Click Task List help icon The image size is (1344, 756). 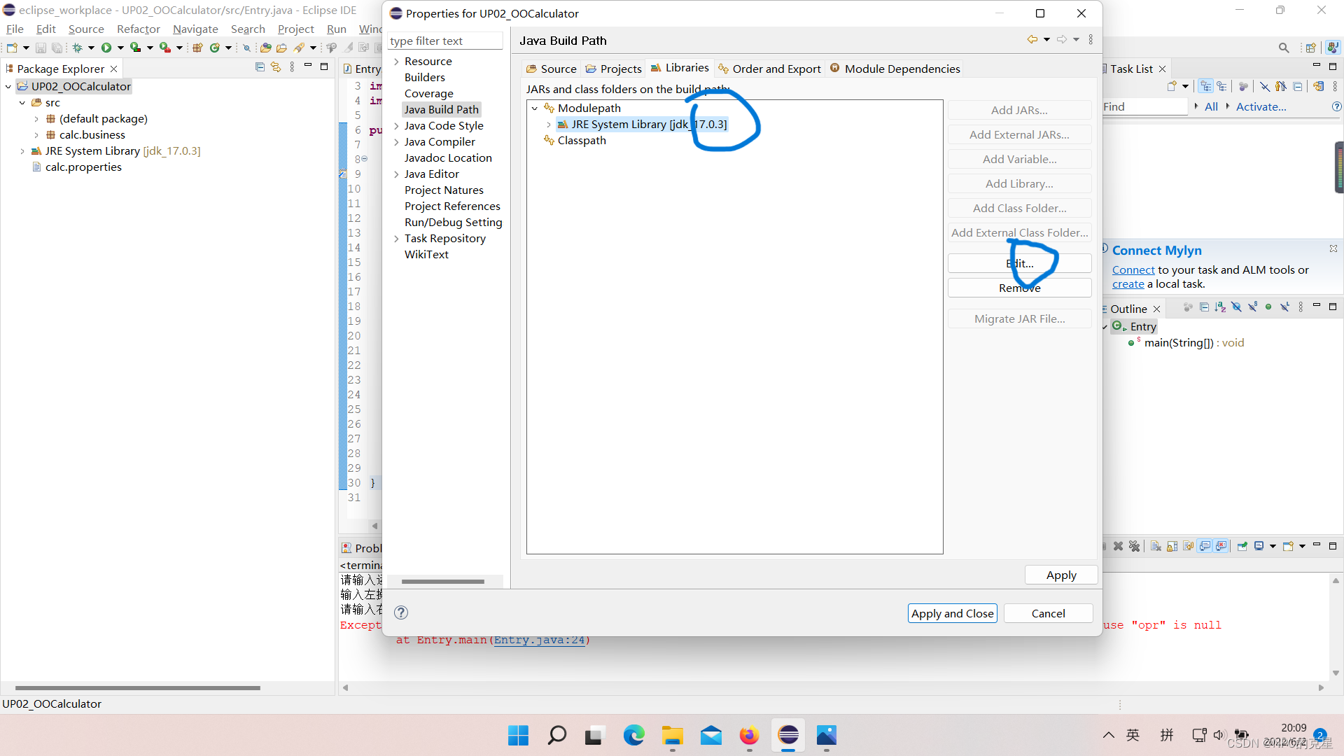click(x=1336, y=106)
